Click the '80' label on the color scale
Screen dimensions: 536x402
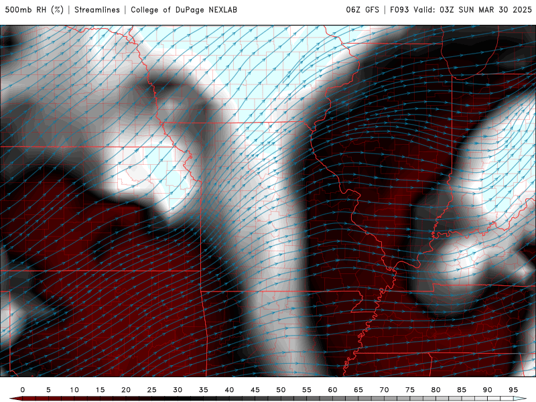point(435,390)
